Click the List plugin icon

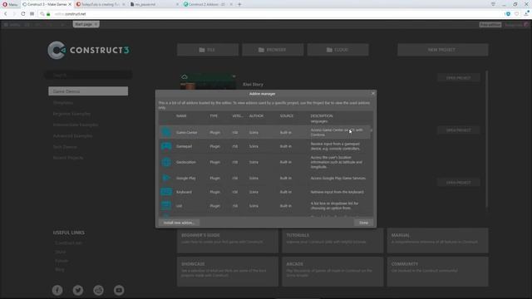(166, 205)
